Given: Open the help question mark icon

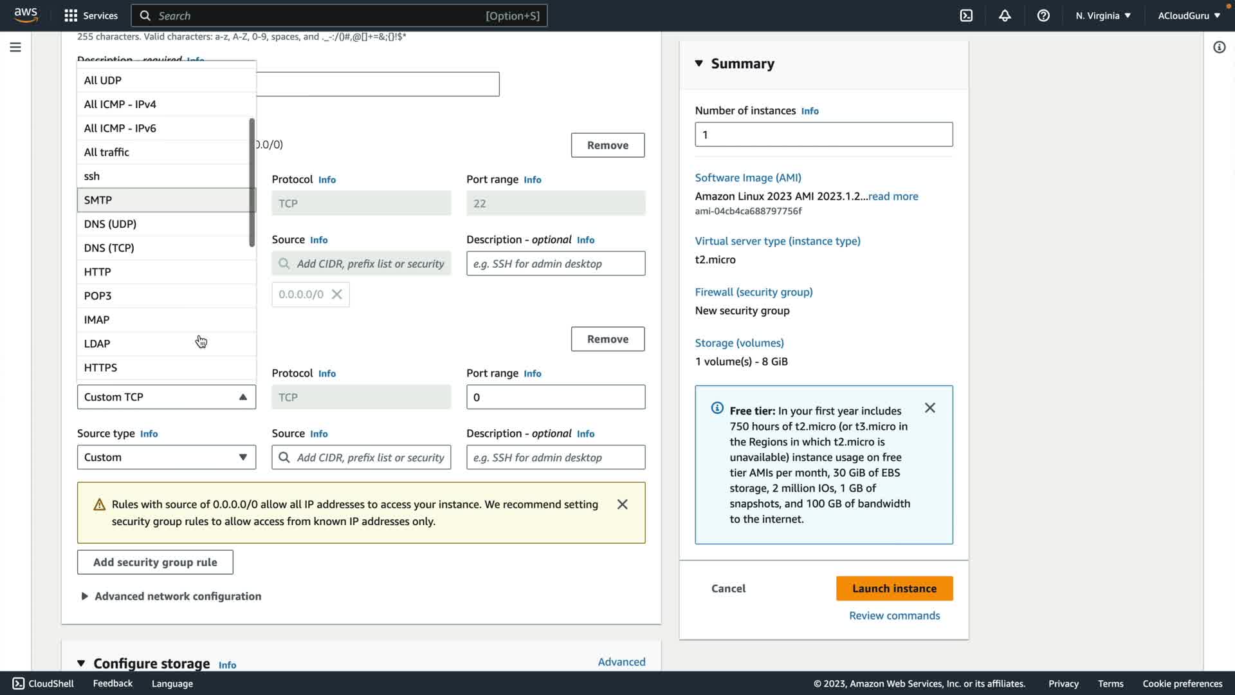Looking at the screenshot, I should [x=1043, y=15].
